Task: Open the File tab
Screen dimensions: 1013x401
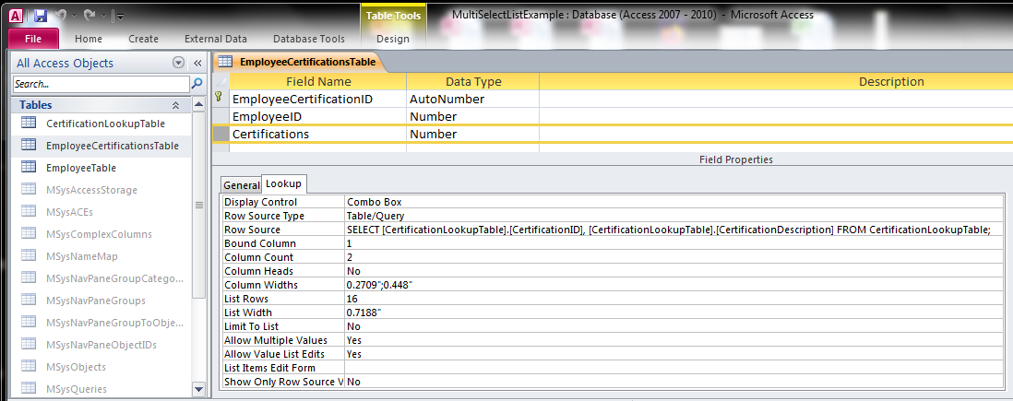Action: tap(33, 39)
